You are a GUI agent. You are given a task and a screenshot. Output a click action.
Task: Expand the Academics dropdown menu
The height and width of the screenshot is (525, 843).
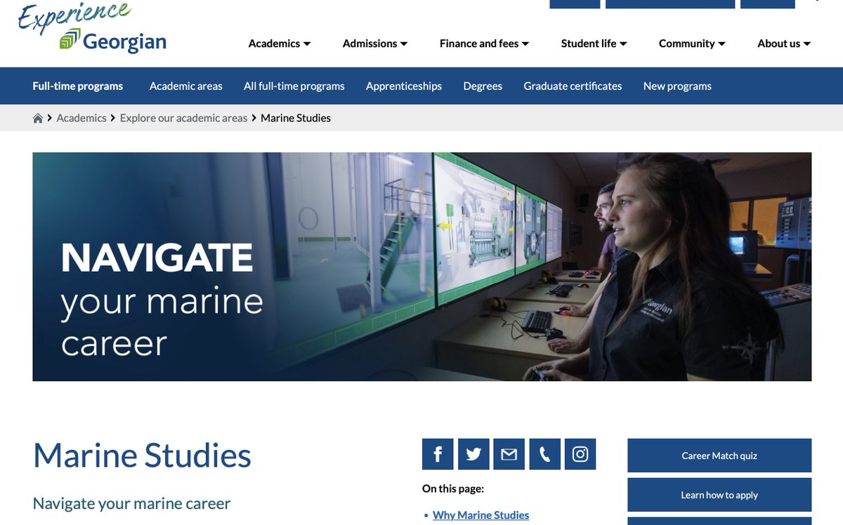[x=280, y=44]
